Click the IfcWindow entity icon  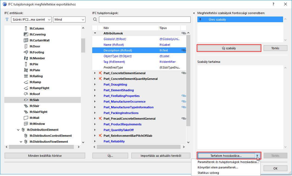click(x=26, y=124)
